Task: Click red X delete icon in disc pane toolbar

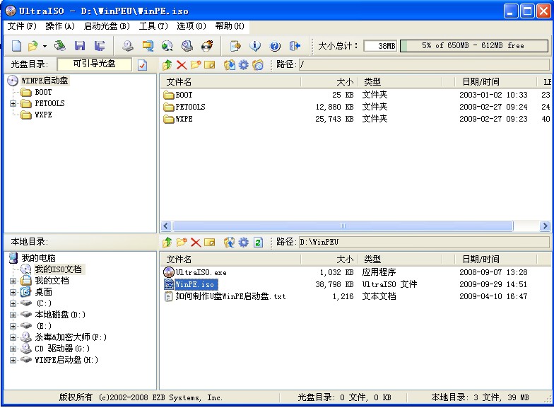Action: coord(181,65)
